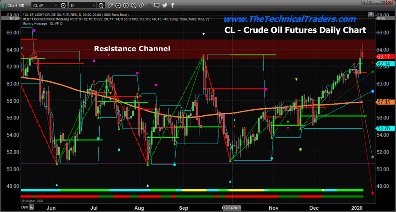The image size is (396, 212).
Task: Click the eSignal, 2020 copyright text
Action: (x=32, y=201)
